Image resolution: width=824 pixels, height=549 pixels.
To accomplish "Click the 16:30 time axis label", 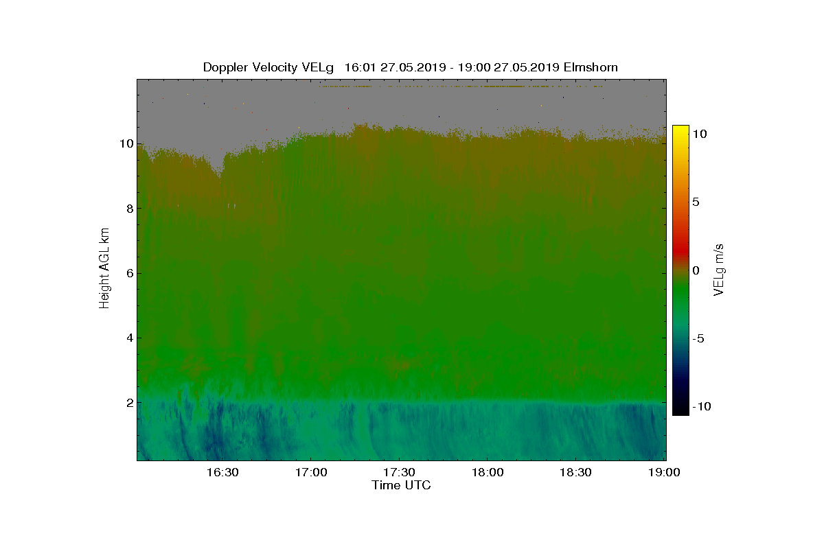I will tap(221, 473).
